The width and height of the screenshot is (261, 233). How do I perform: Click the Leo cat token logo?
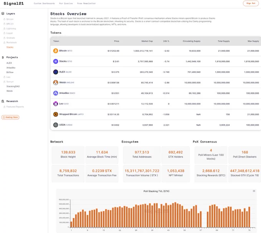click(x=56, y=104)
